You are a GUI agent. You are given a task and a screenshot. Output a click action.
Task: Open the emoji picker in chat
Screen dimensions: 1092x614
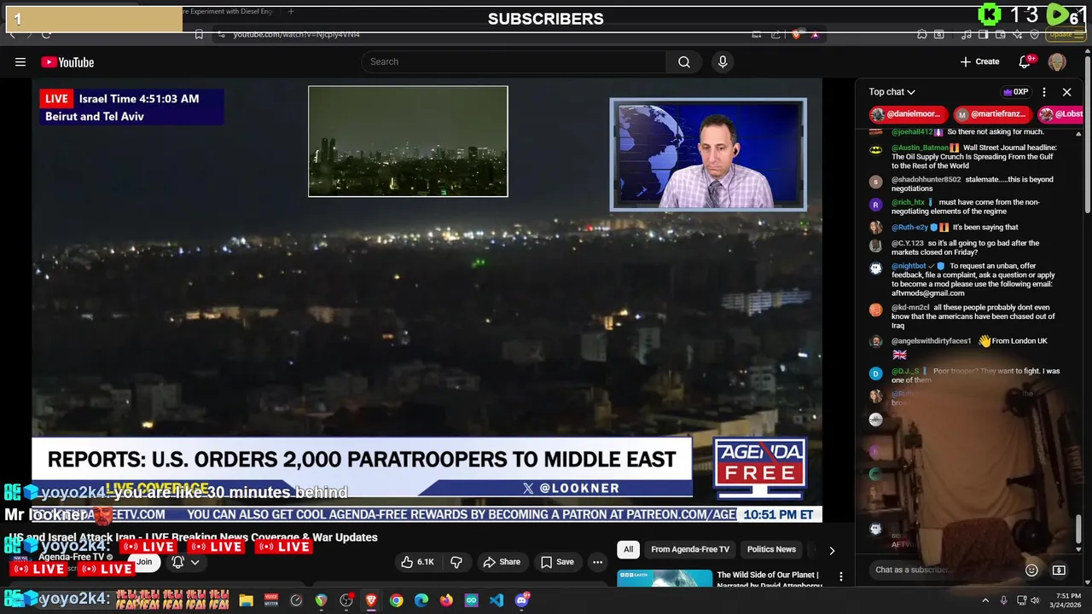click(x=1031, y=570)
